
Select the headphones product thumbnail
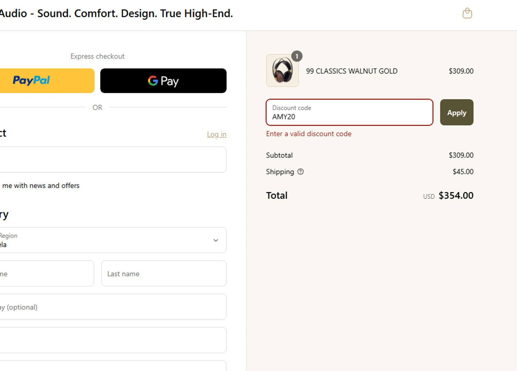(282, 70)
